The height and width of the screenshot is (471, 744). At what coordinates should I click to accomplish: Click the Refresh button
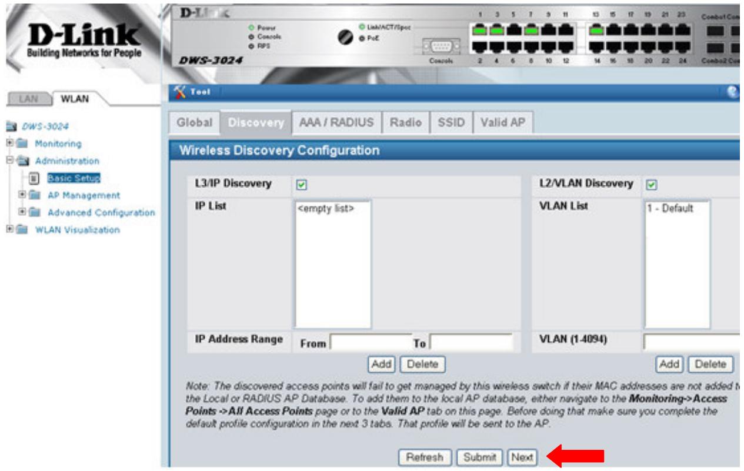425,457
